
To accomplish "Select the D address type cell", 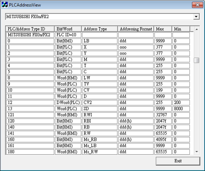I will [100, 96].
